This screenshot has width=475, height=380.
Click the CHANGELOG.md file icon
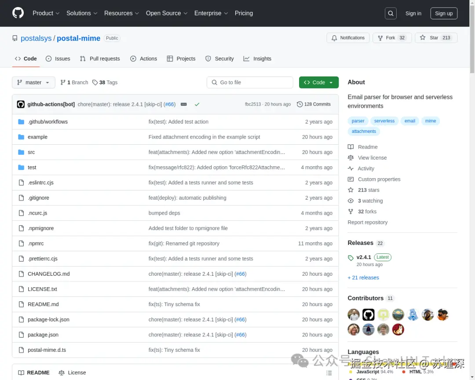(x=21, y=274)
